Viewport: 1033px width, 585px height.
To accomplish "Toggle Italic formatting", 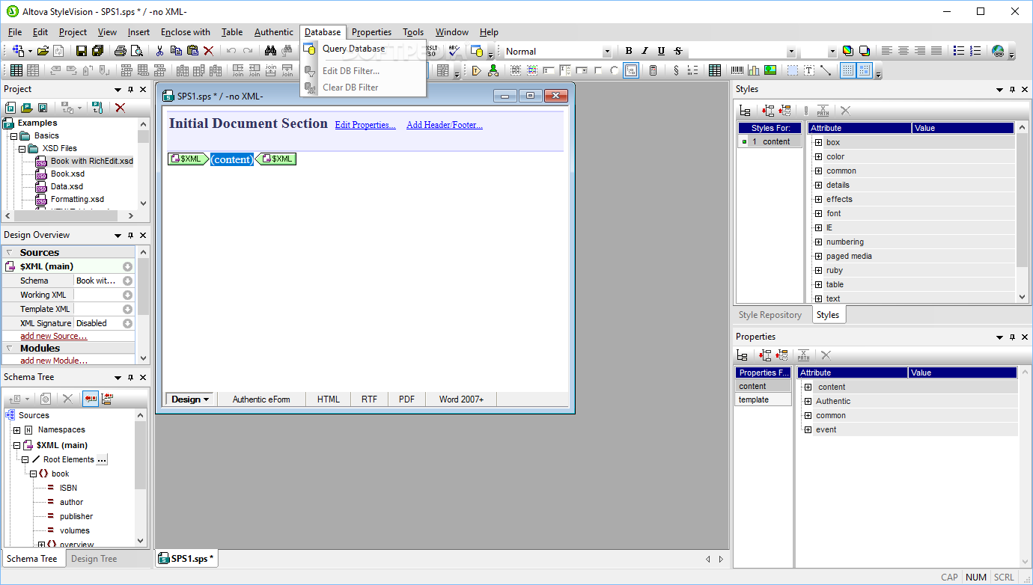I will pyautogui.click(x=645, y=51).
